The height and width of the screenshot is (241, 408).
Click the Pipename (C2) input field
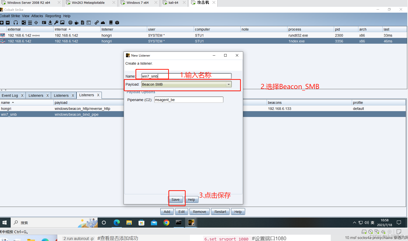coord(189,100)
